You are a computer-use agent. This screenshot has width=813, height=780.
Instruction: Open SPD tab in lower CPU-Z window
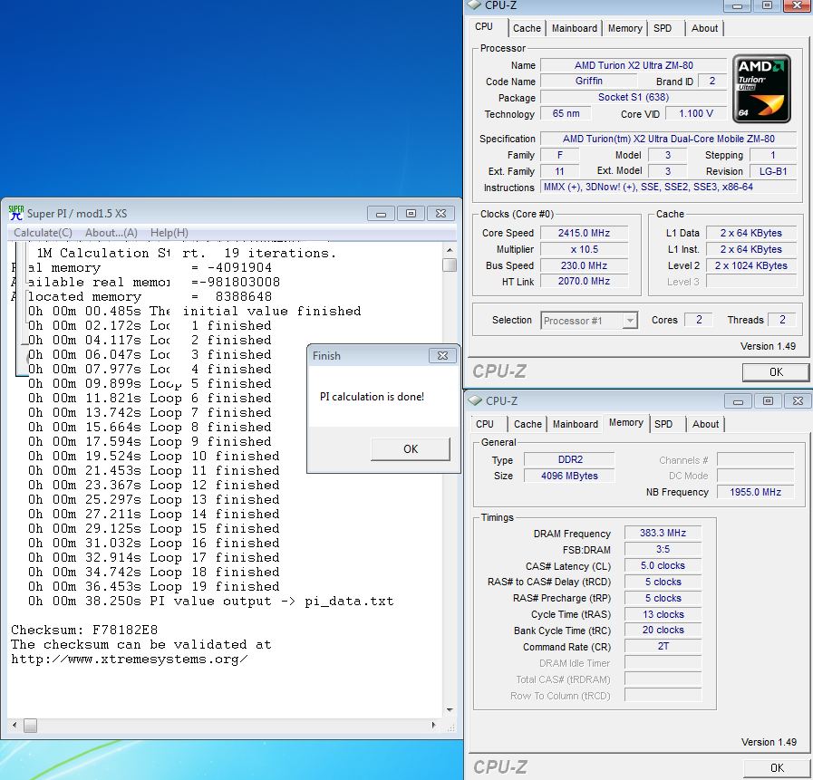663,425
